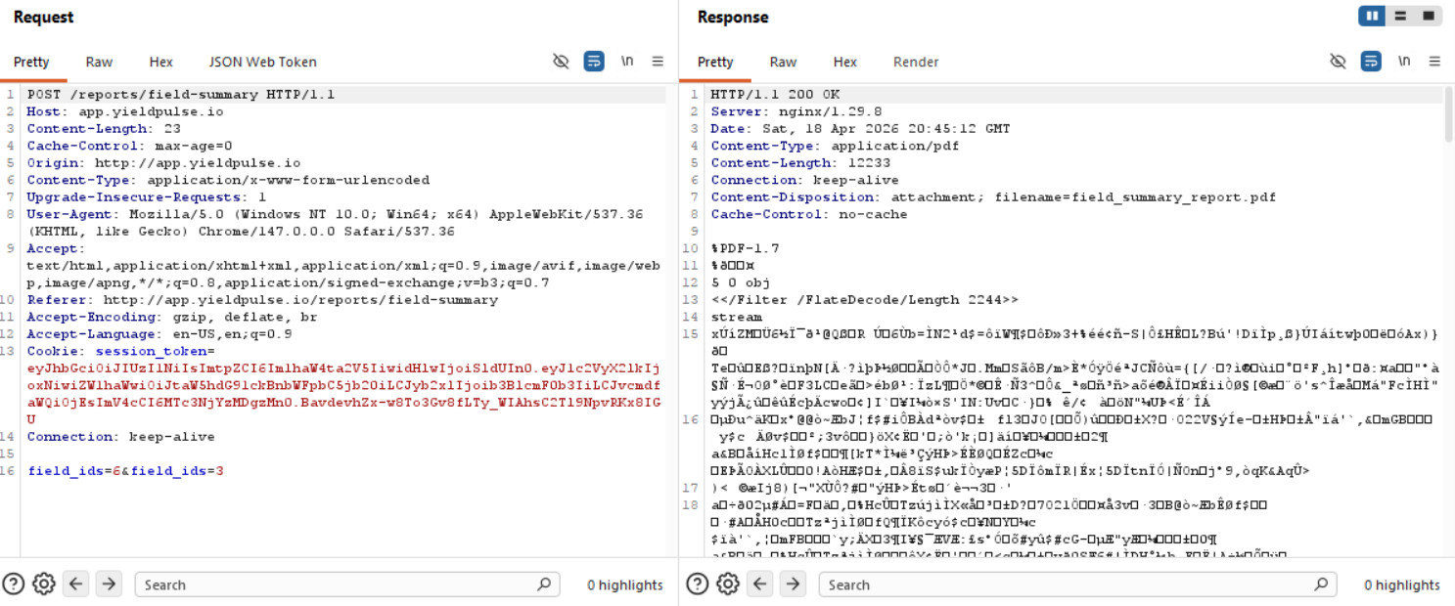
Task: Go to next match in Response search
Action: pos(793,584)
